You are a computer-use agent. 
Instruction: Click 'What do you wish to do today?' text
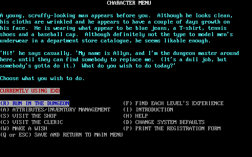129,66
